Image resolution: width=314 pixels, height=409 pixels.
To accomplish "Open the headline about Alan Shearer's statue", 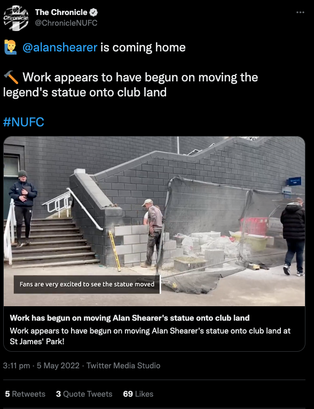I will click(130, 317).
